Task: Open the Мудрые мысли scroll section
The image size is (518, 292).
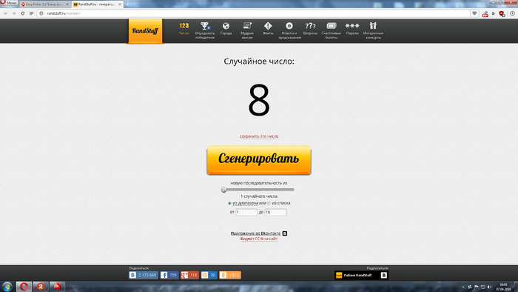Action: pos(247,30)
